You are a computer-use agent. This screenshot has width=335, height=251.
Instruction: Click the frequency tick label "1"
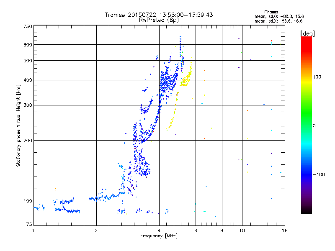(33, 231)
